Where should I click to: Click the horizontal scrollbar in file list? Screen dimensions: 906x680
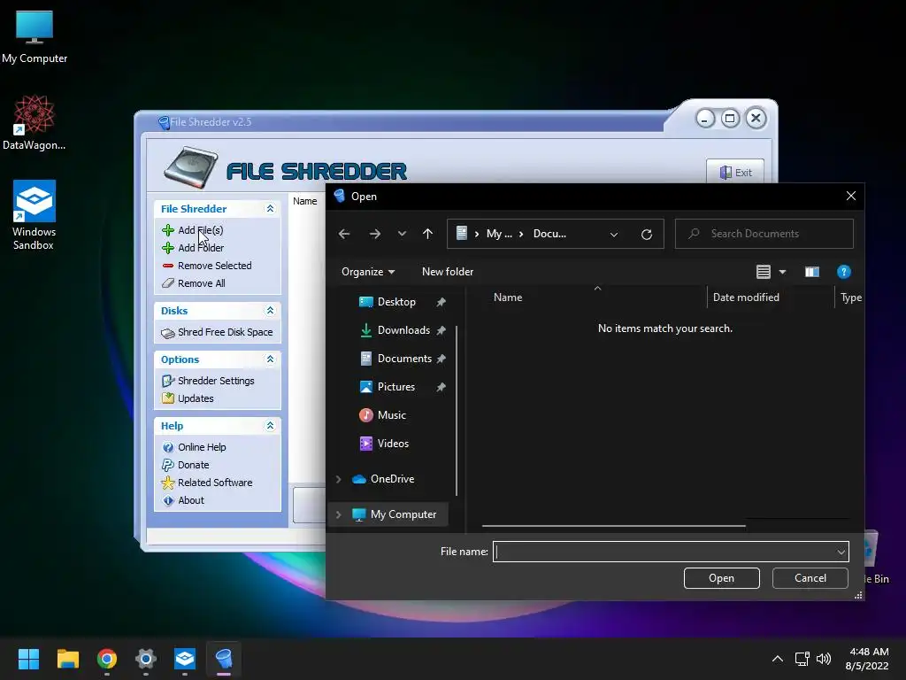click(x=614, y=526)
